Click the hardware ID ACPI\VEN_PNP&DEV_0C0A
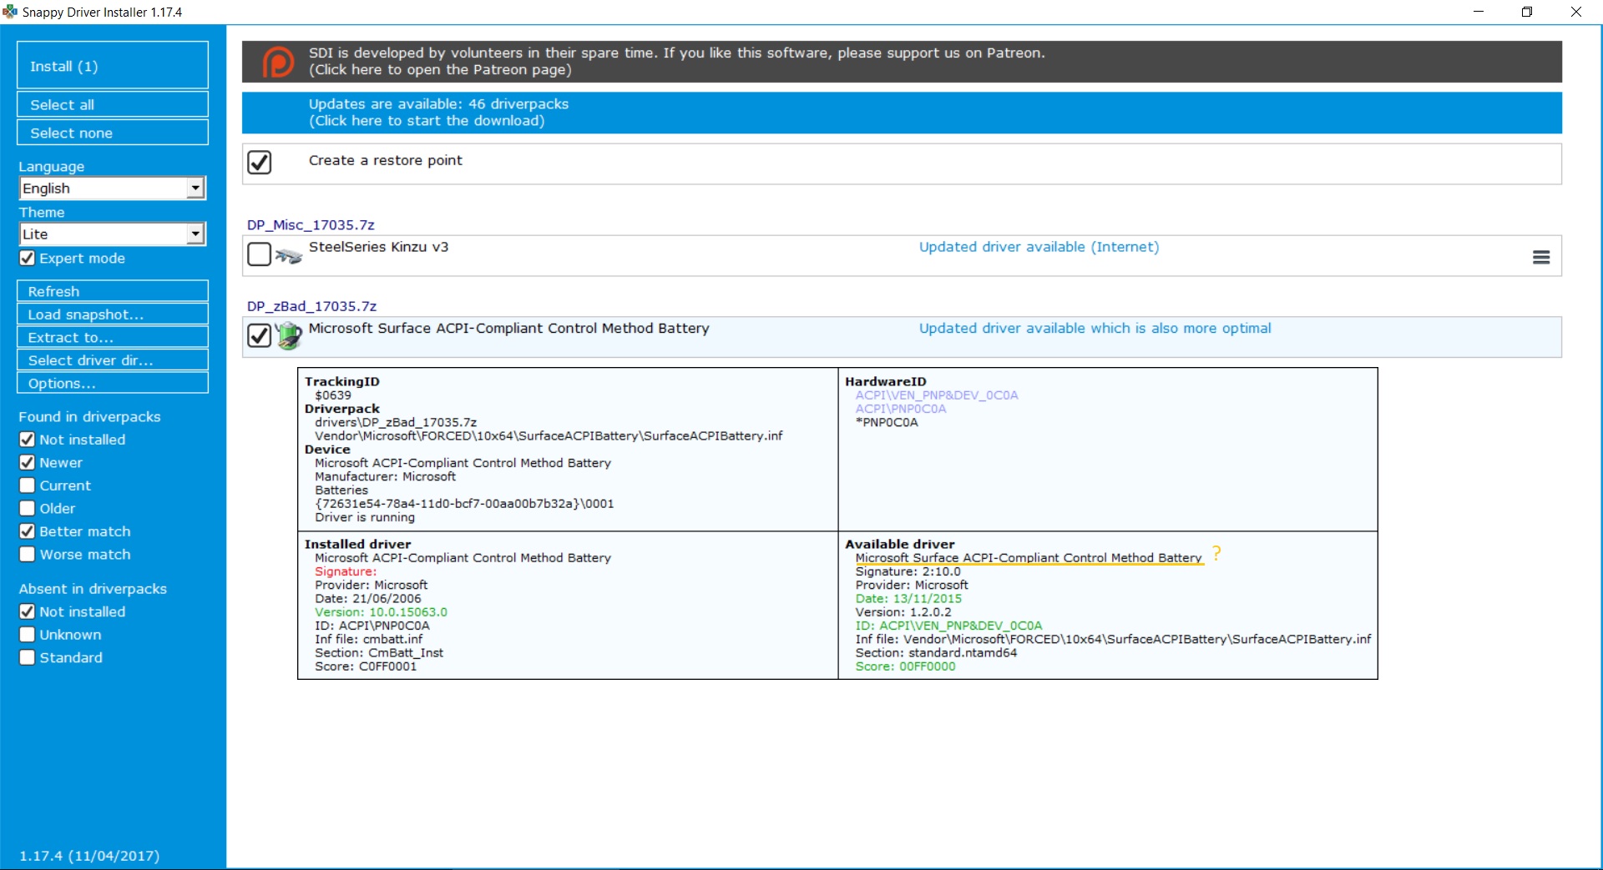Viewport: 1603px width, 870px height. pyautogui.click(x=937, y=395)
